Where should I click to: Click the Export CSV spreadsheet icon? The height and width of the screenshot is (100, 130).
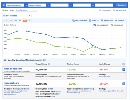90,21
